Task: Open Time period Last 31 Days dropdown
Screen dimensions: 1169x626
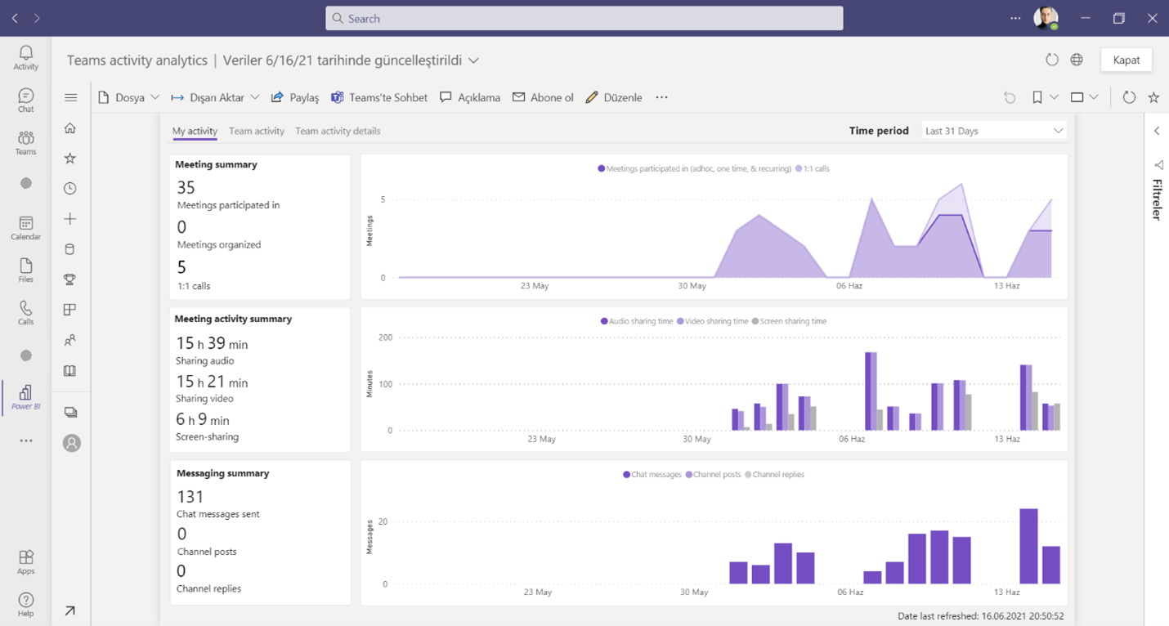Action: pos(994,131)
